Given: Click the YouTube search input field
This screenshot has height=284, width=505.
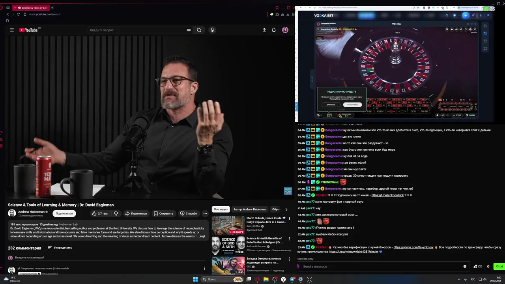Looking at the screenshot, I should point(139,30).
